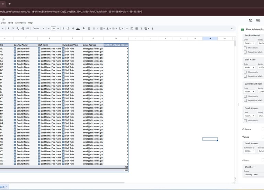The width and height of the screenshot is (264, 190).
Task: Open Order dropdown for Sen/Rep Name1
Action: pyautogui.click(x=249, y=43)
